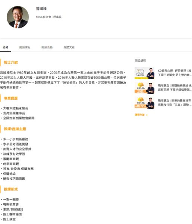192x224 pixels.
Task: Switch to the 開設課程 tab
Action: pyautogui.click(x=25, y=47)
